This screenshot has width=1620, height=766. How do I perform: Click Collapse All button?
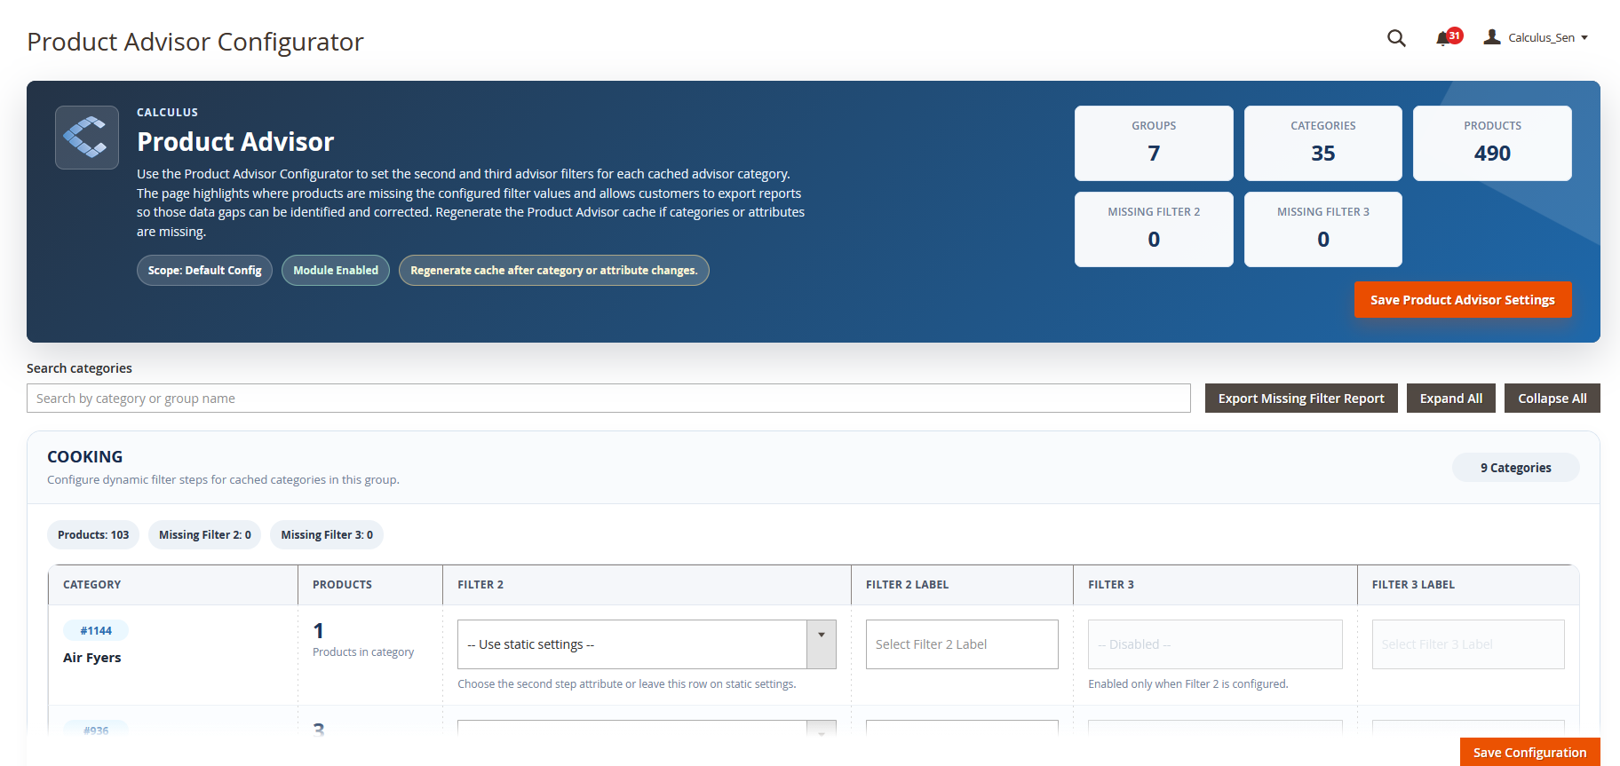pyautogui.click(x=1552, y=399)
